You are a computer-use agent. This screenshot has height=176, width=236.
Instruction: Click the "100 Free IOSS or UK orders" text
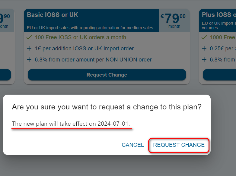pos(80,37)
